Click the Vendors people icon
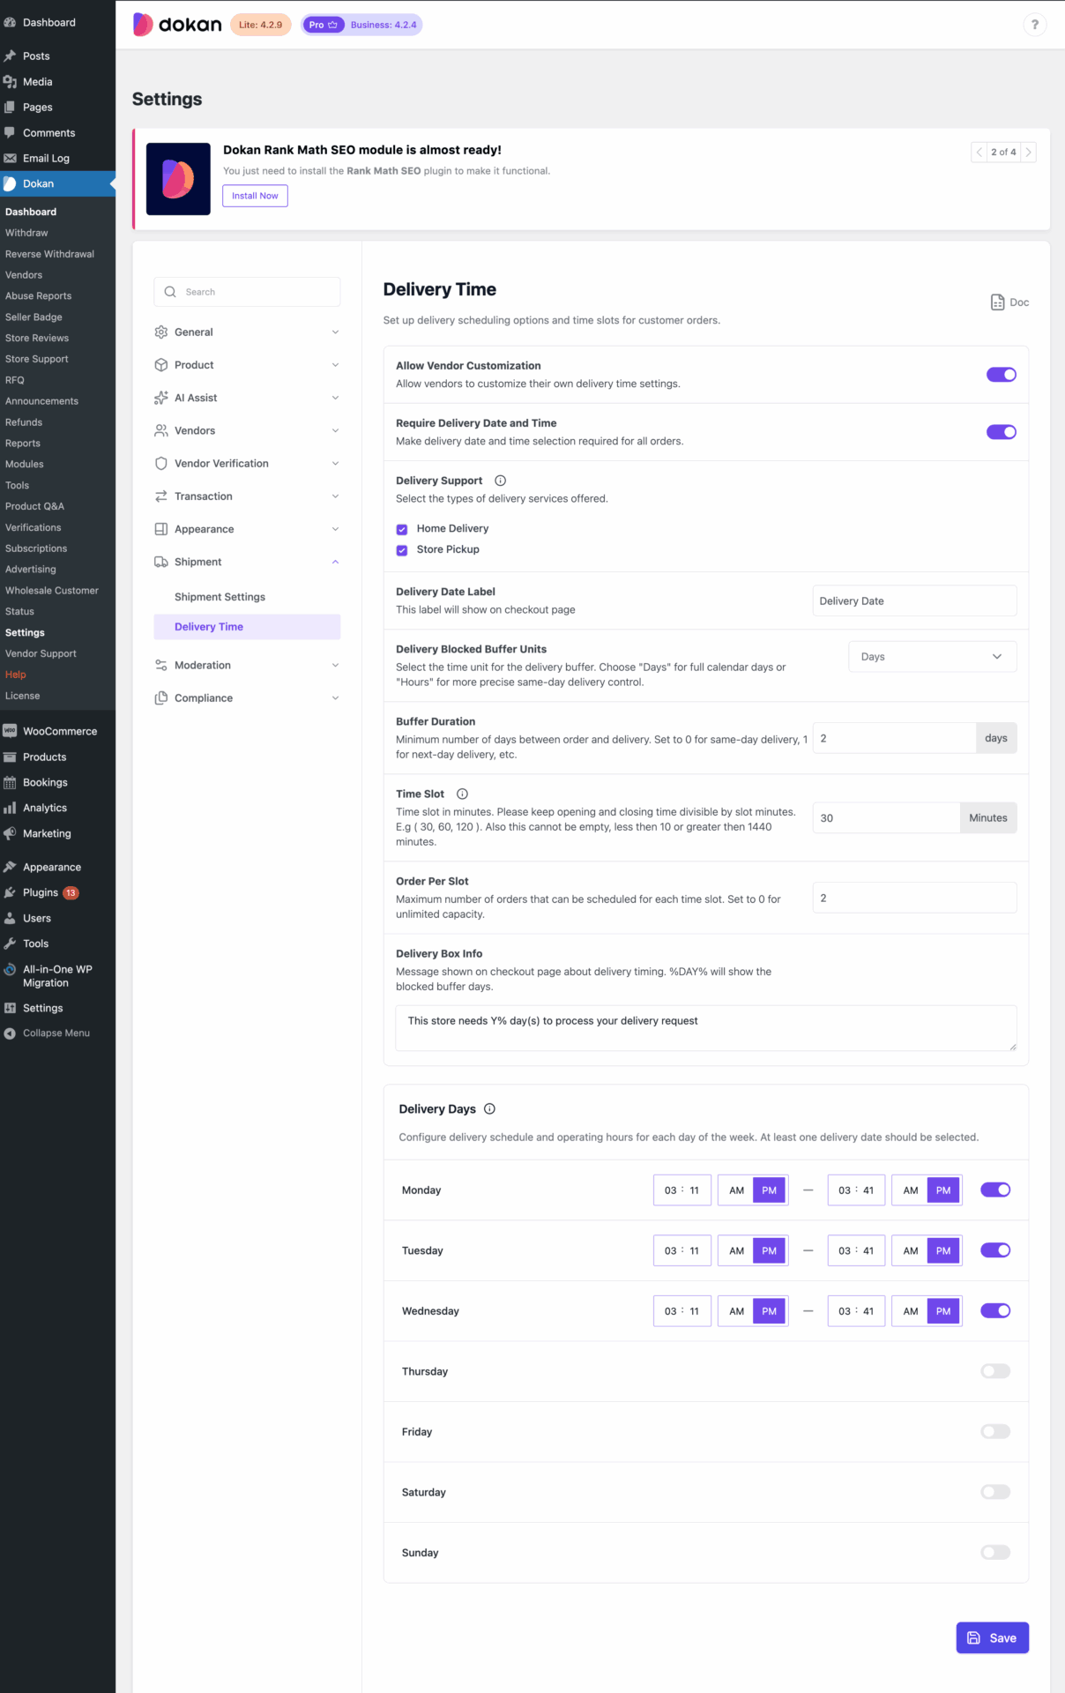 click(161, 430)
